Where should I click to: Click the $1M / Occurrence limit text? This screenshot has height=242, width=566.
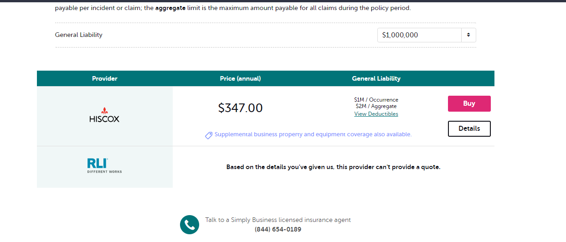[x=376, y=100]
